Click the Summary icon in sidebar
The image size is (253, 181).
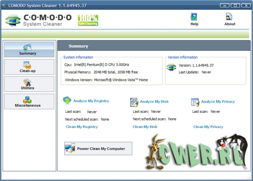tap(27, 47)
